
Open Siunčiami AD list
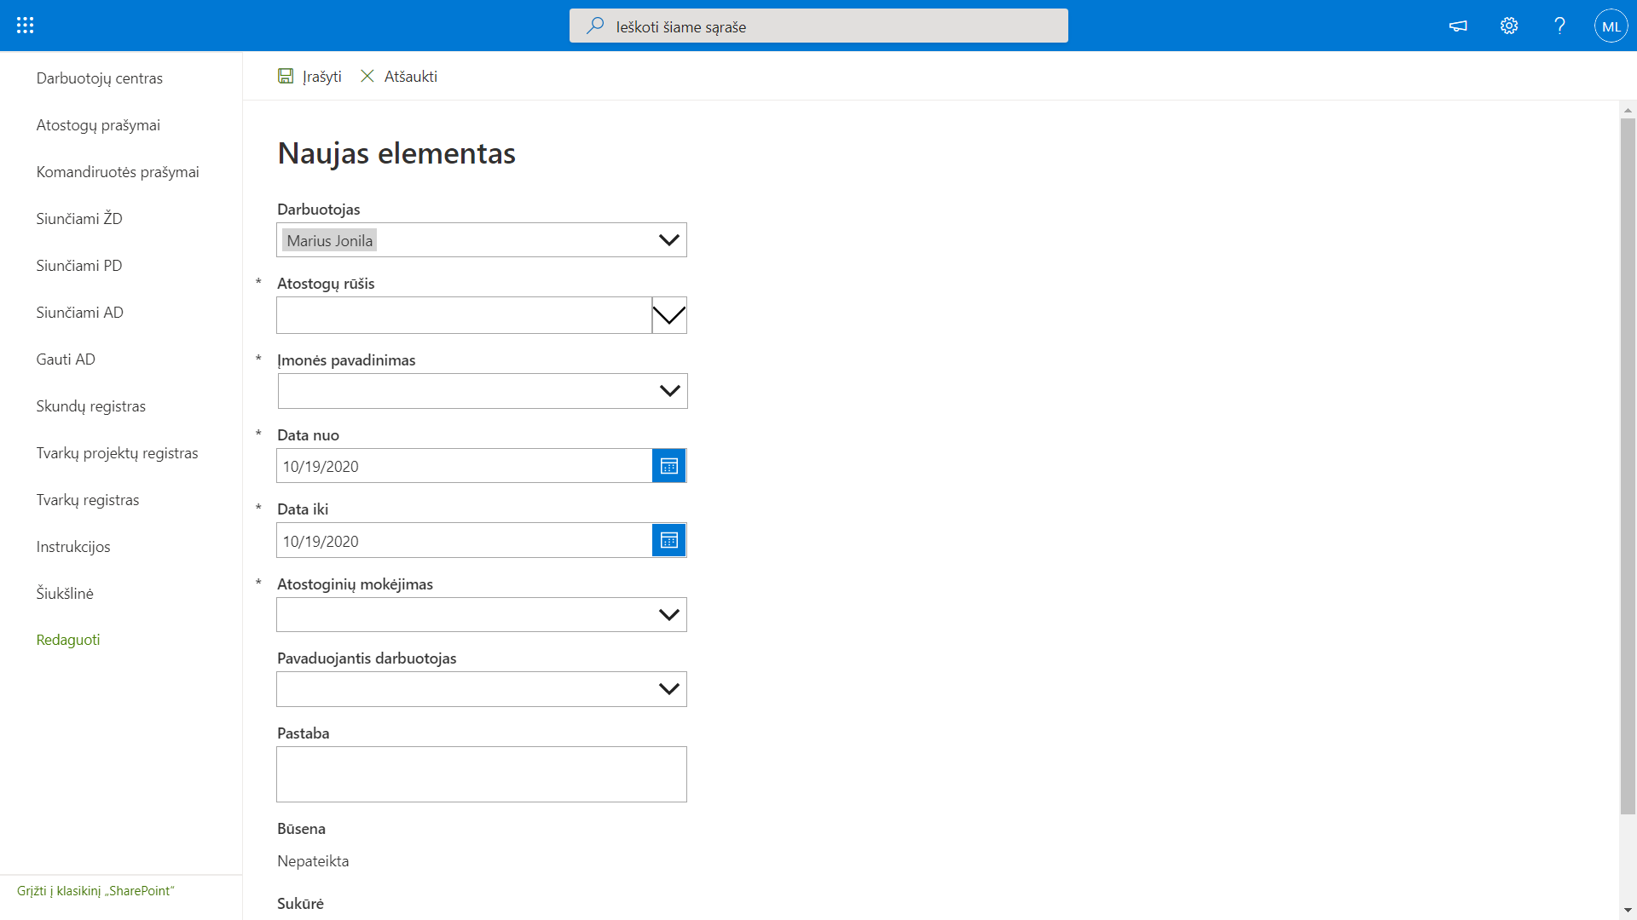coord(79,312)
